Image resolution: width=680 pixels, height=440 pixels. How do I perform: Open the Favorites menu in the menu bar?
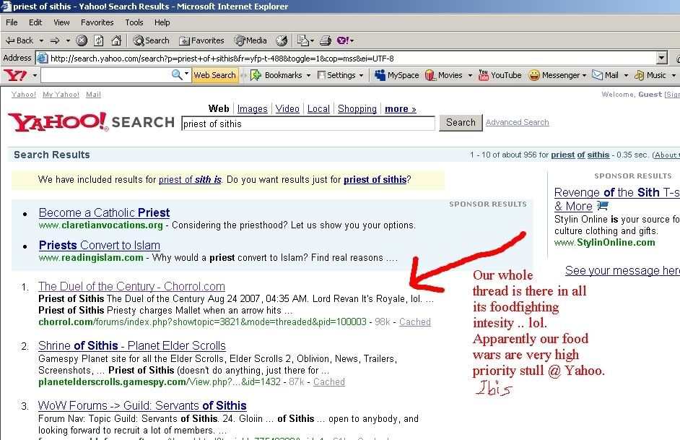tap(97, 22)
